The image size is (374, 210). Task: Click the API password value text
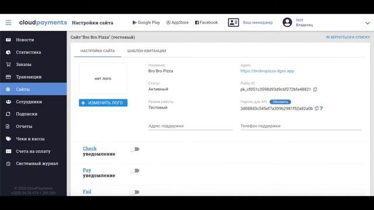[x=276, y=108]
